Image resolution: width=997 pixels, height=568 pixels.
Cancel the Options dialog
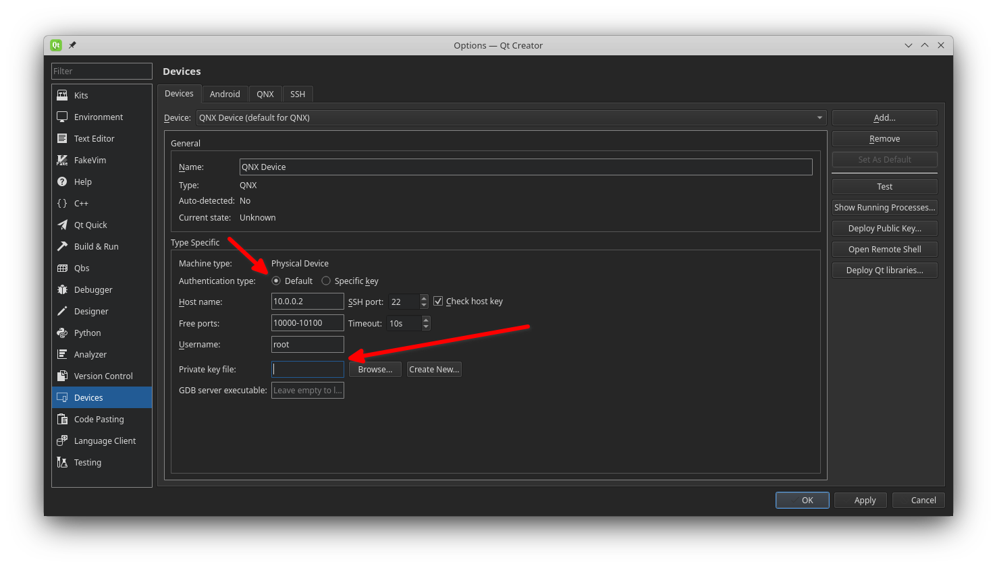pos(919,500)
